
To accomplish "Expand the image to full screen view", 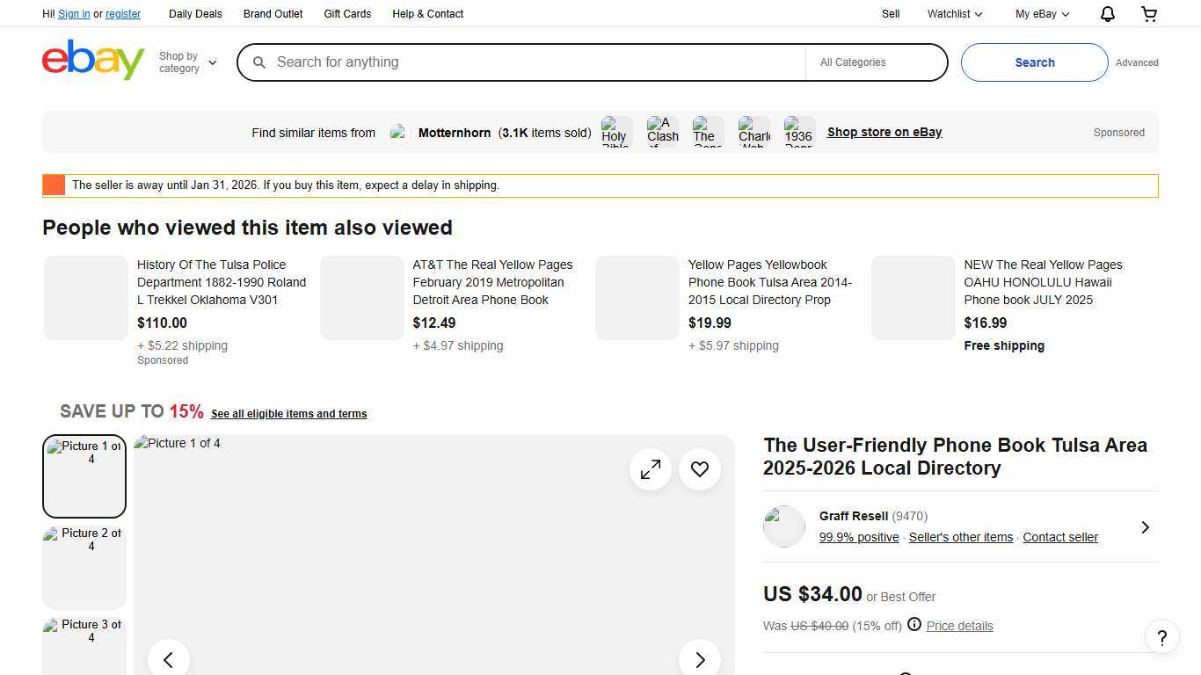I will pyautogui.click(x=651, y=469).
